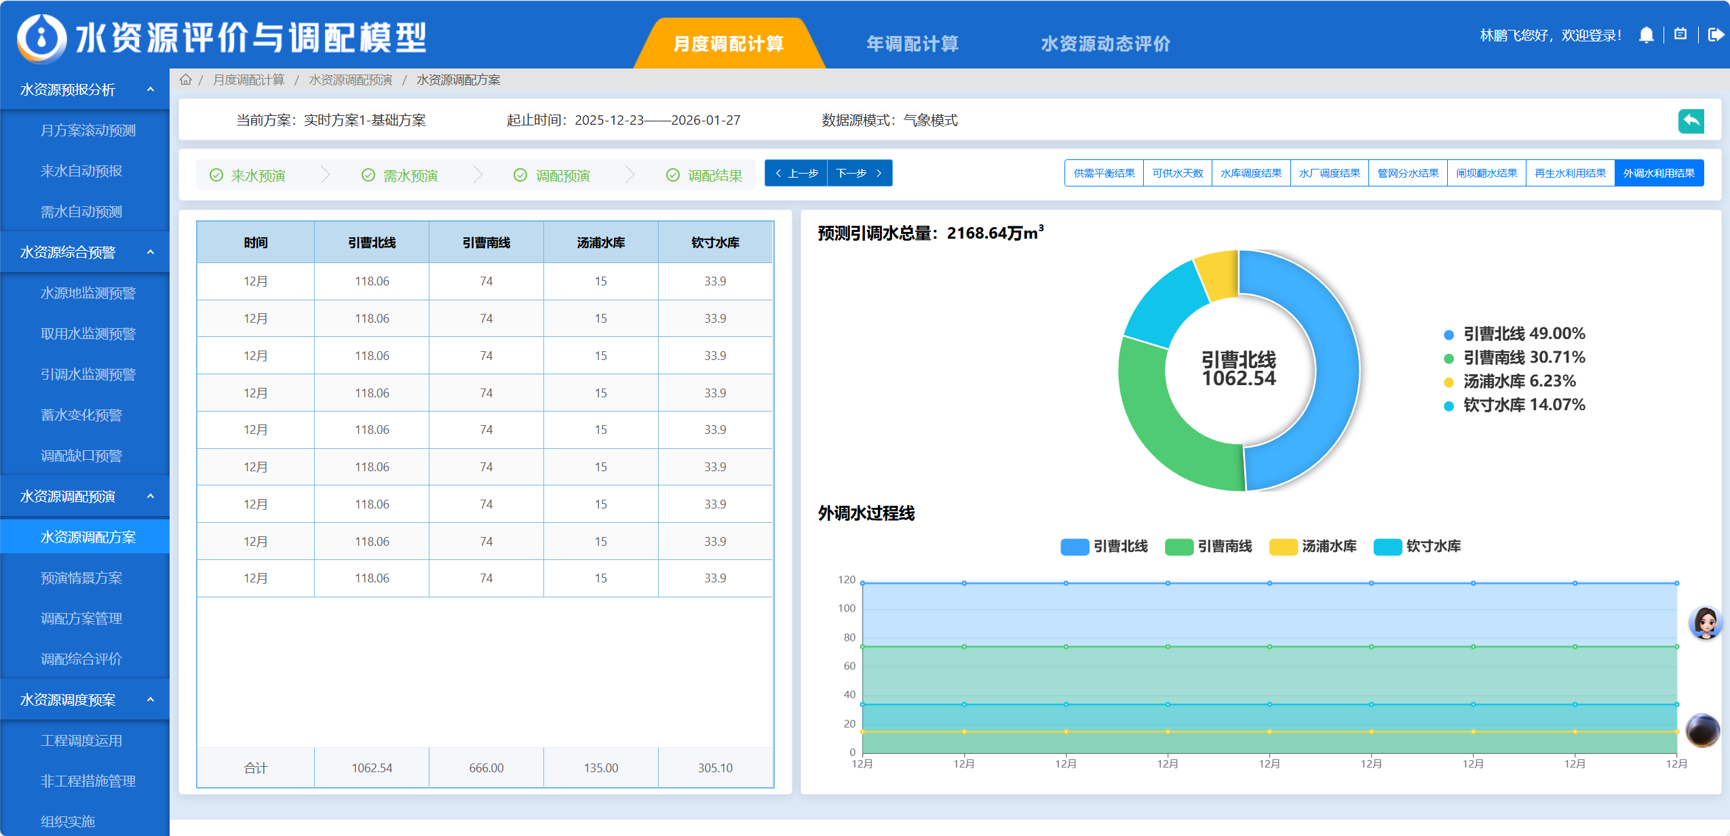Open the 水库调度结果 result tab

point(1250,174)
